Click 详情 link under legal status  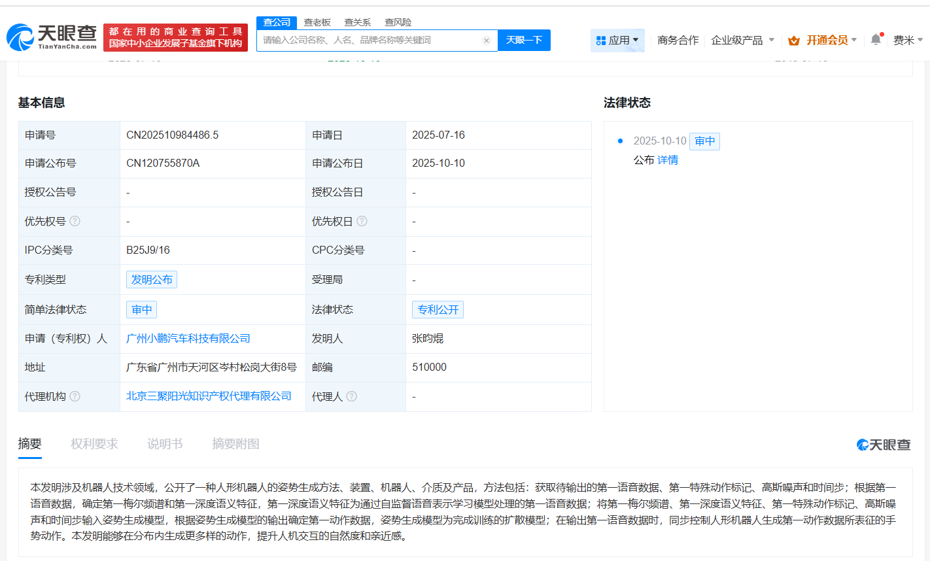668,160
